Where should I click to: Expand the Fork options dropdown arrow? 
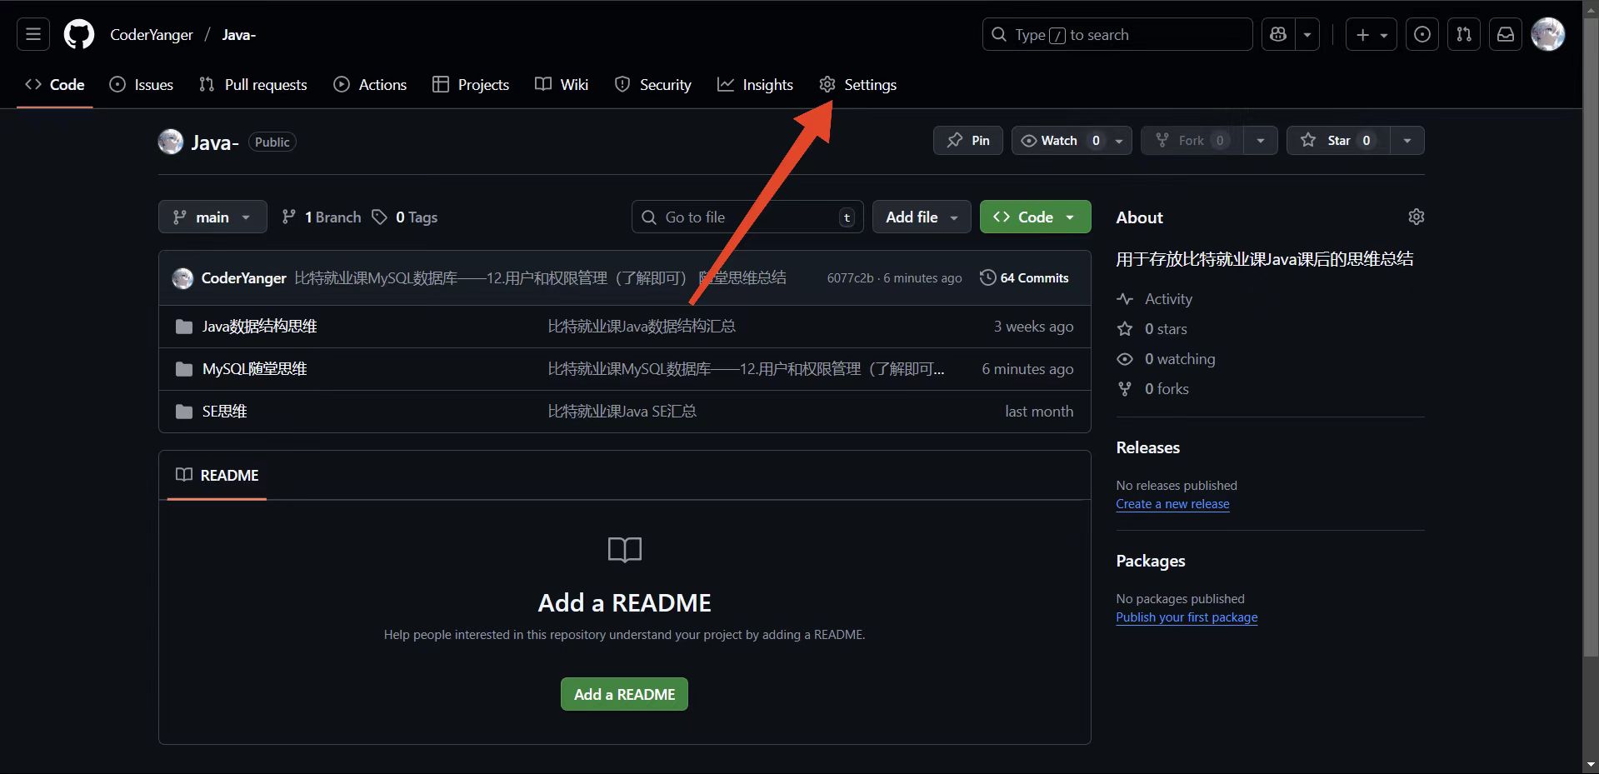tap(1261, 140)
